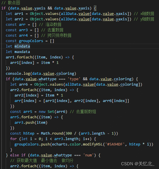Click 'yaxis' in the top if condition

(40, 8)
